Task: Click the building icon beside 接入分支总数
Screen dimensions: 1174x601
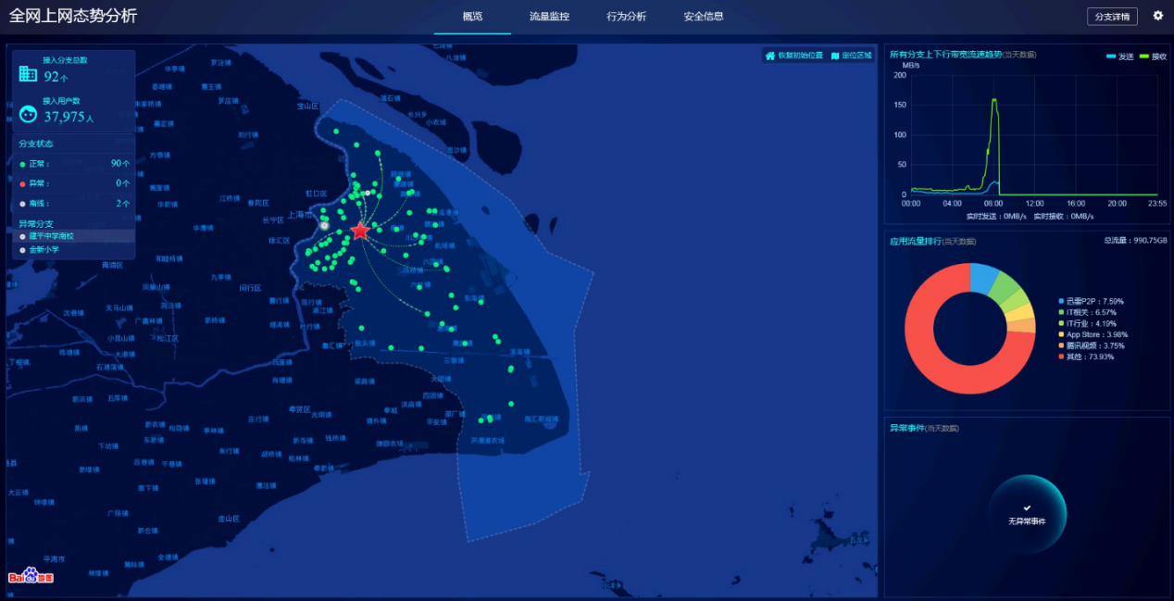Action: pyautogui.click(x=28, y=73)
